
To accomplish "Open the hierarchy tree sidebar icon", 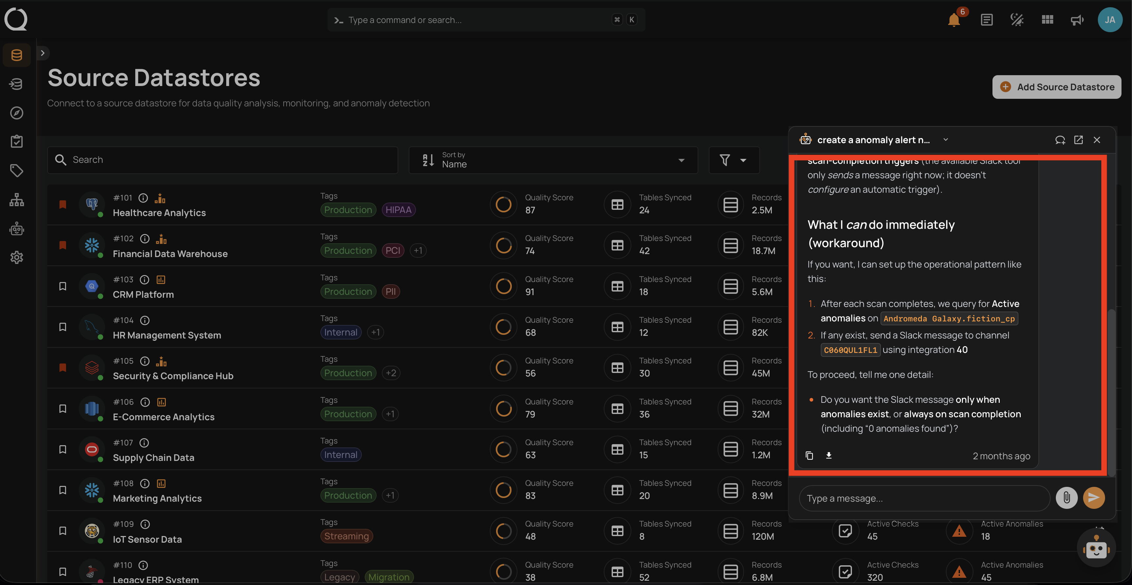I will pyautogui.click(x=17, y=200).
